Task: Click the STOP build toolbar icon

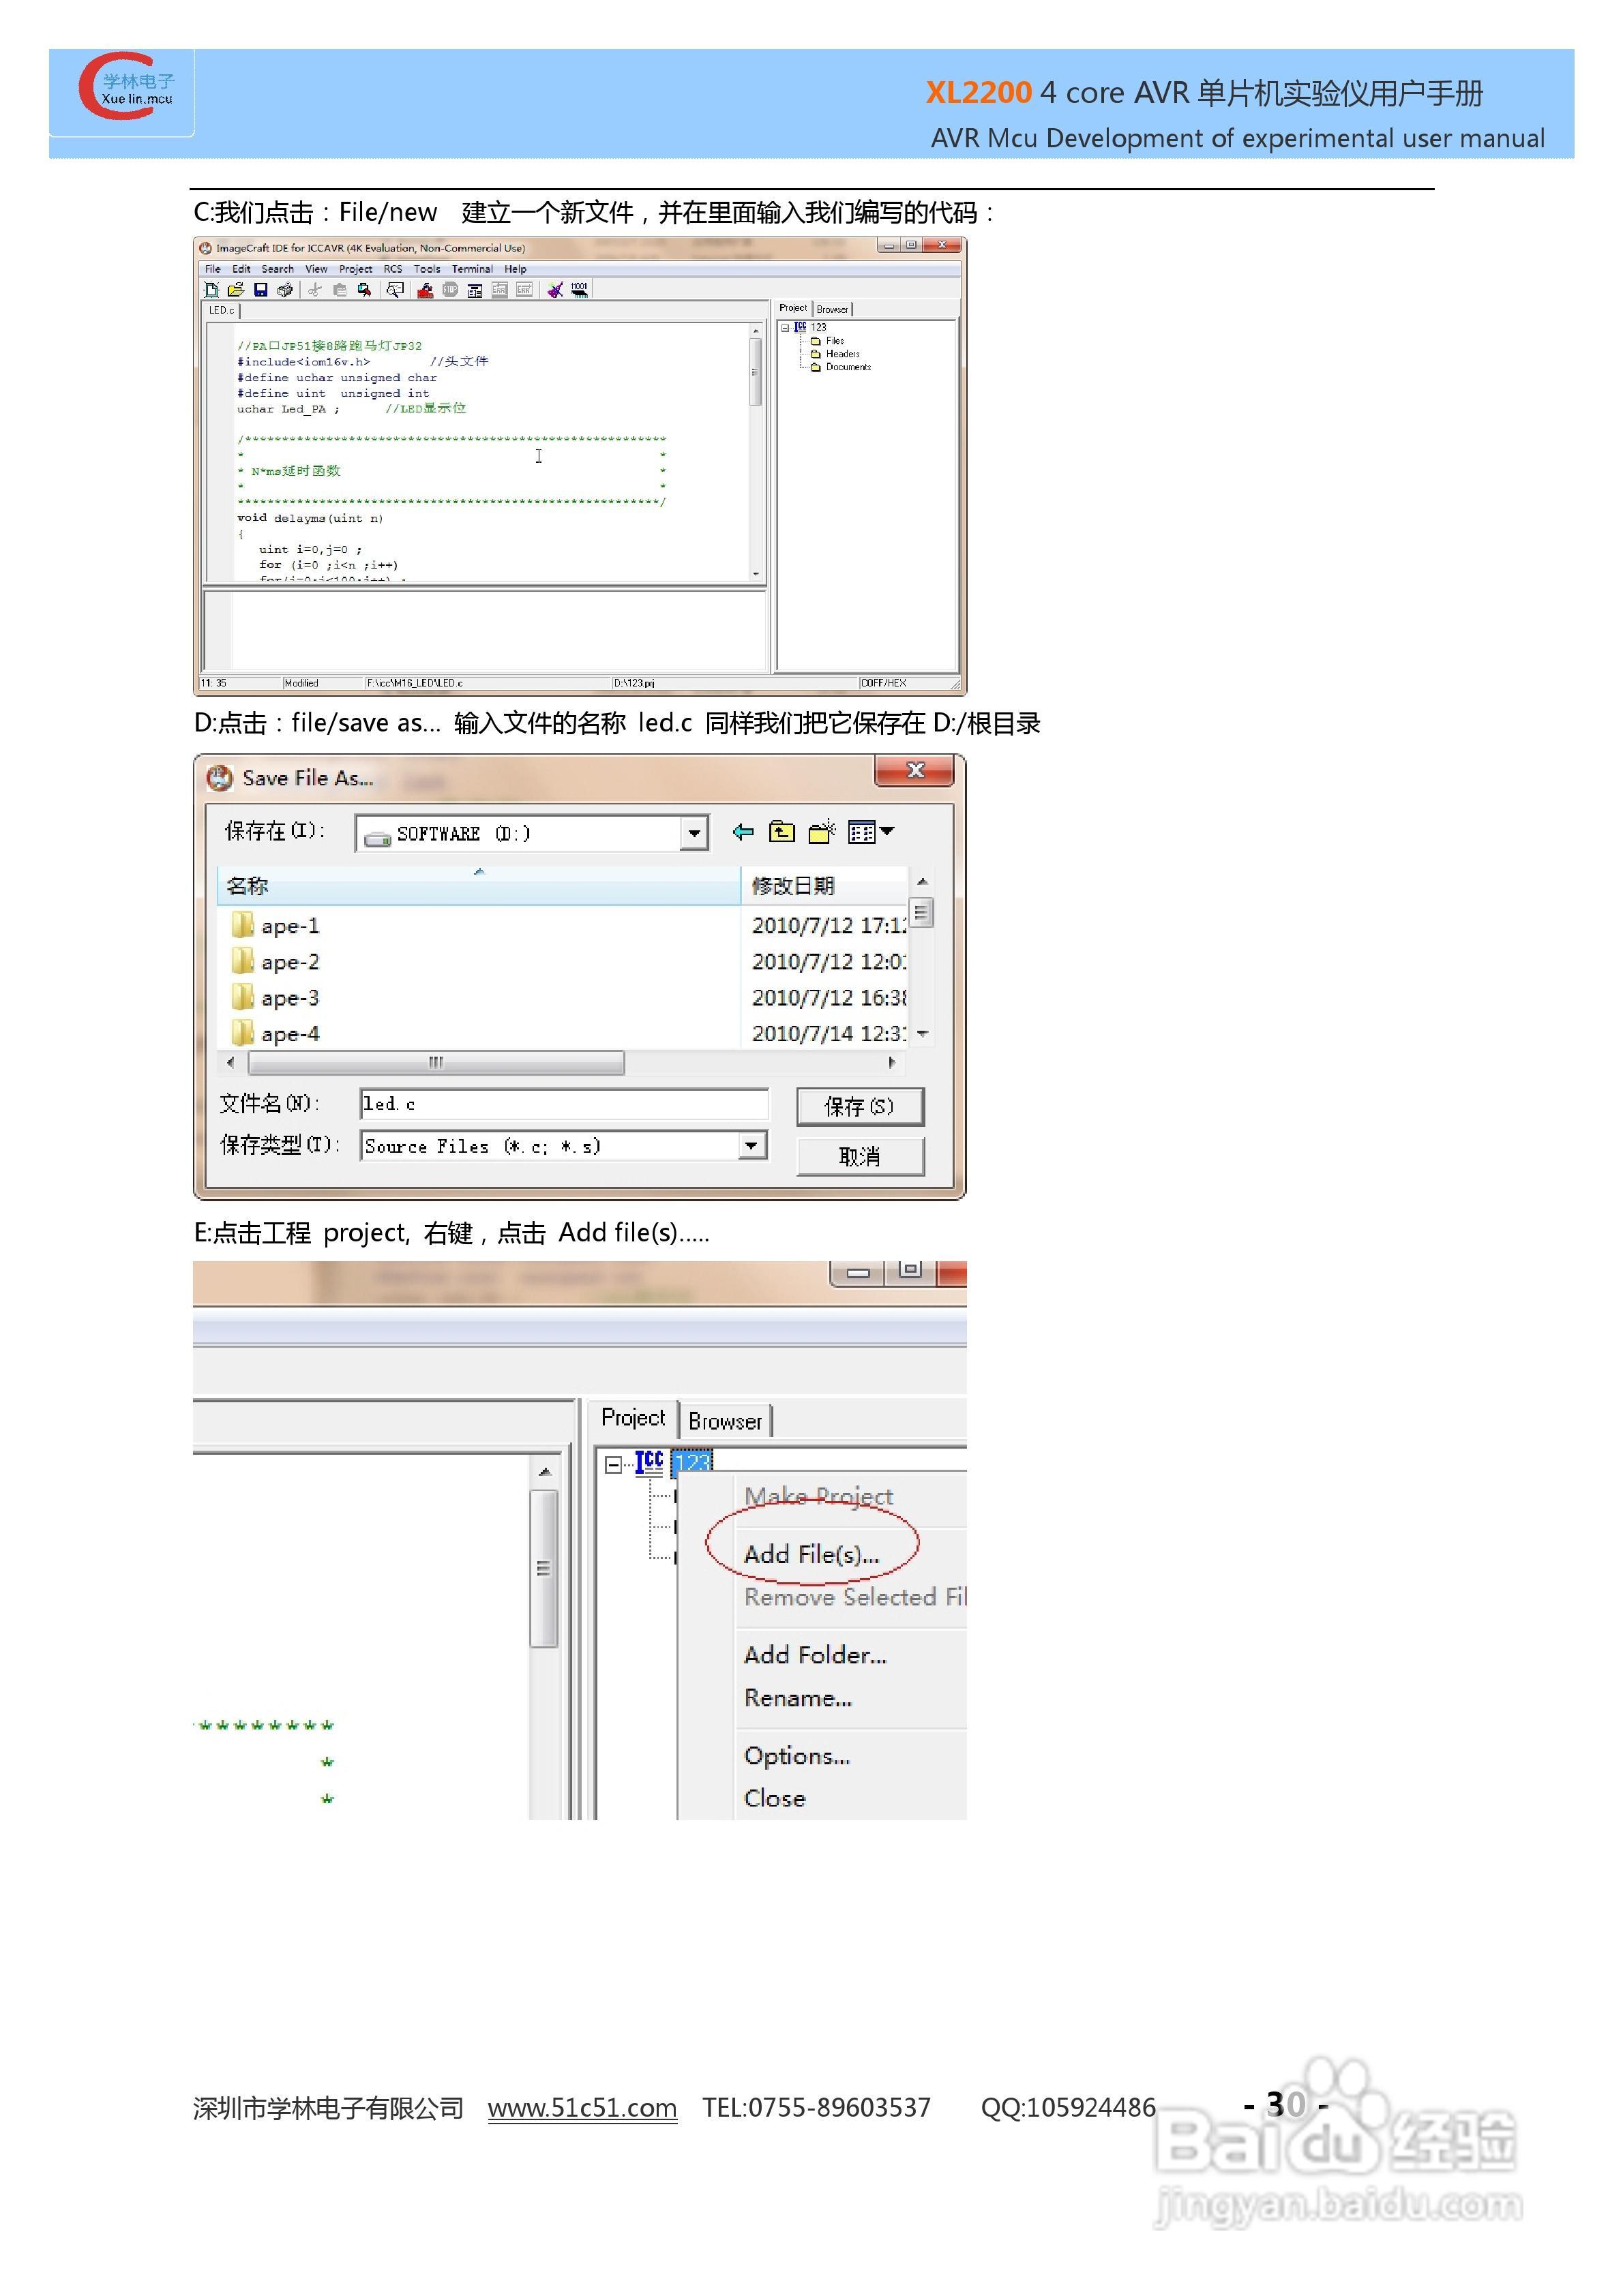Action: coord(450,290)
